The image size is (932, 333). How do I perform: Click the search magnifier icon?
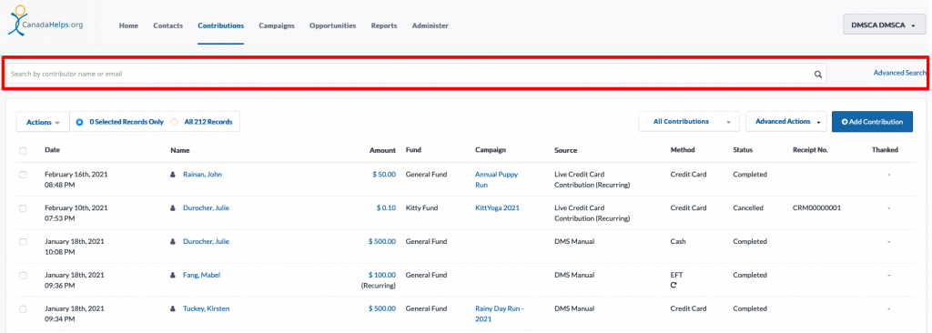818,75
